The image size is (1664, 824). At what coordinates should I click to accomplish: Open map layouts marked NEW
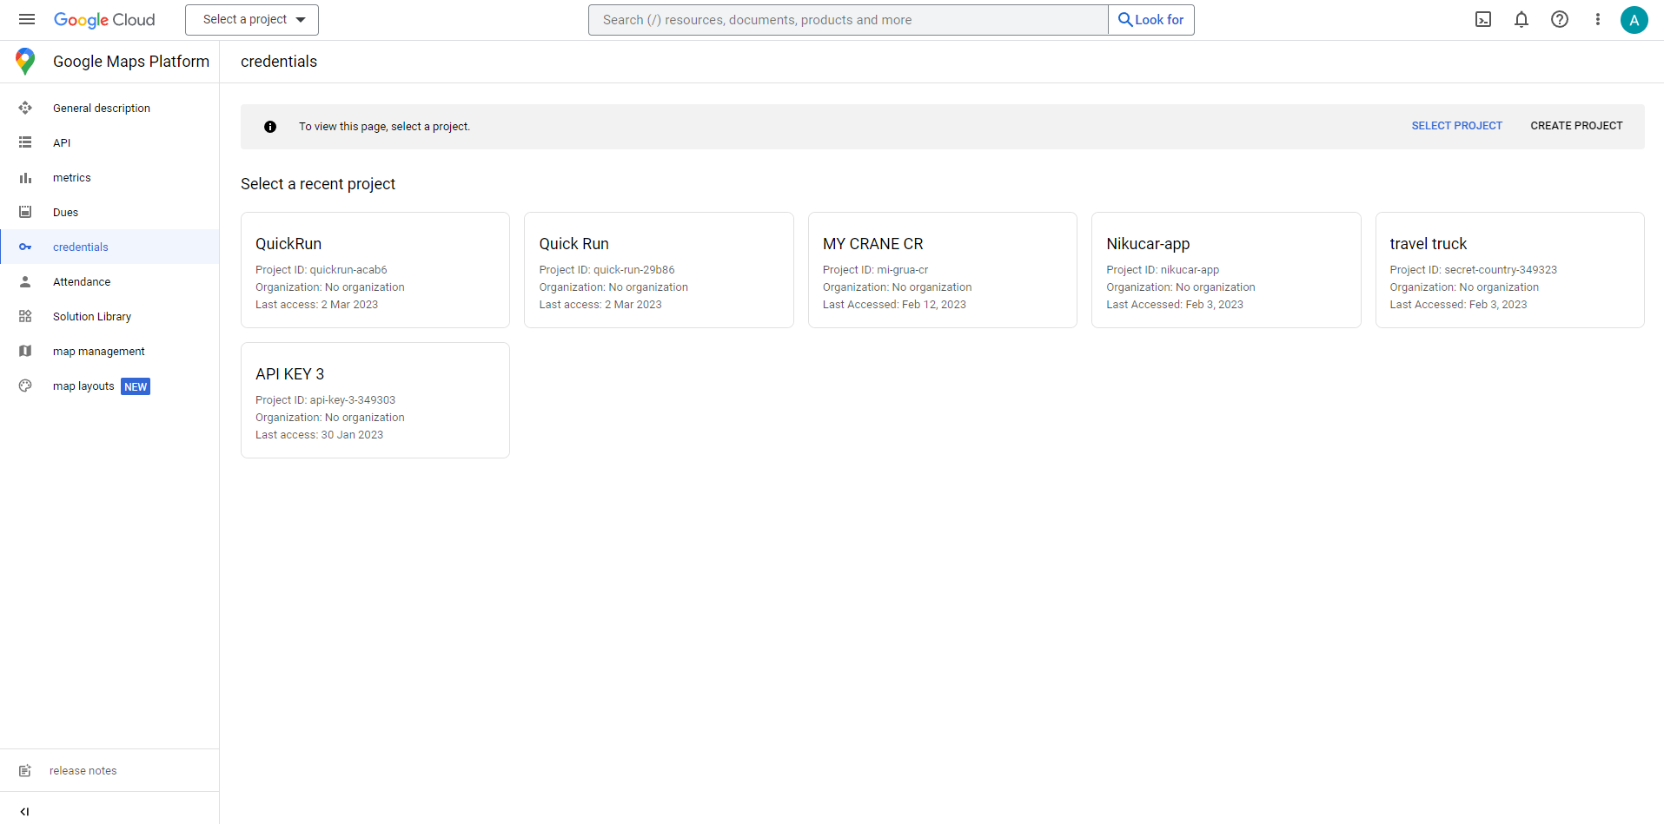[x=83, y=386]
